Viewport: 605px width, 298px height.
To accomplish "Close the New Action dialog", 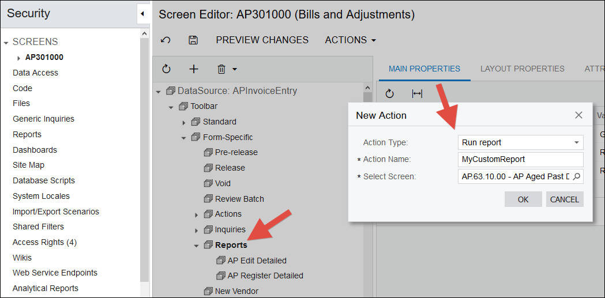I will tap(578, 115).
